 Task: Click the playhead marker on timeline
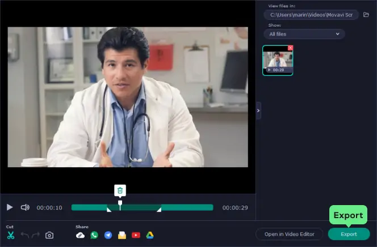[120, 205]
